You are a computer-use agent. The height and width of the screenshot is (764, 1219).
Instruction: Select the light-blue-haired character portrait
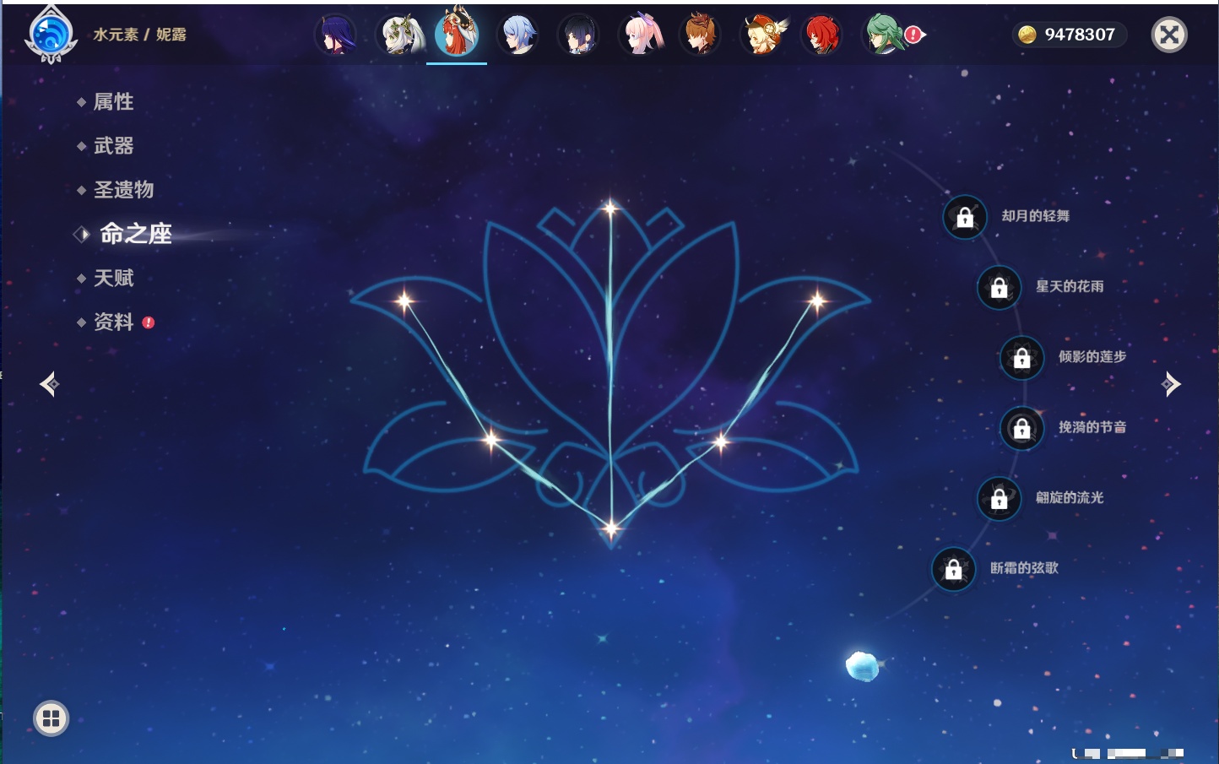(x=517, y=35)
